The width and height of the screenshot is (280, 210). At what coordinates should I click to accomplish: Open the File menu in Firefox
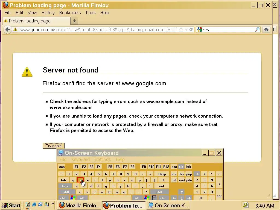(x=8, y=13)
